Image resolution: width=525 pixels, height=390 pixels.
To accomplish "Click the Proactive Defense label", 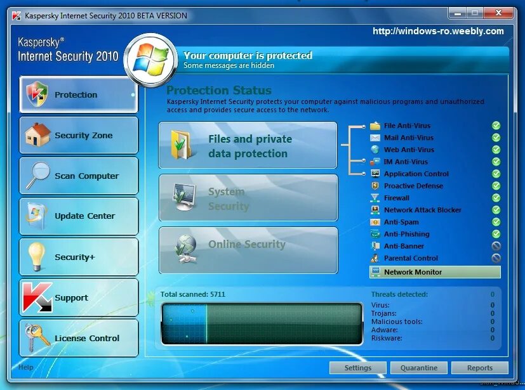I will coord(413,186).
